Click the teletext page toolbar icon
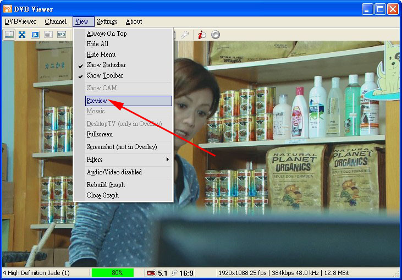This screenshot has width=402, height=280. [48, 34]
